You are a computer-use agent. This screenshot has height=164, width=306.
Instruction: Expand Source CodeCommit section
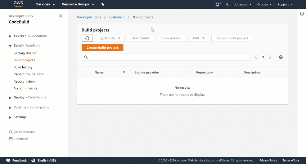click(10, 36)
